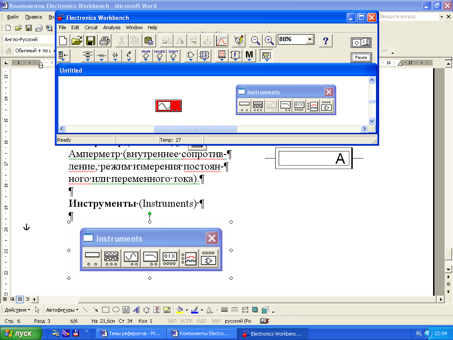Image resolution: width=453 pixels, height=340 pixels.
Task: Open Word's Файл menu
Action: pyautogui.click(x=12, y=17)
